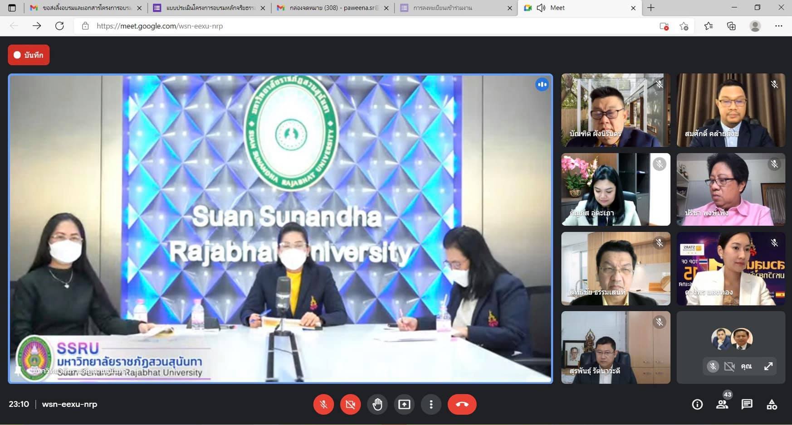Open meeting details info icon

pos(697,405)
